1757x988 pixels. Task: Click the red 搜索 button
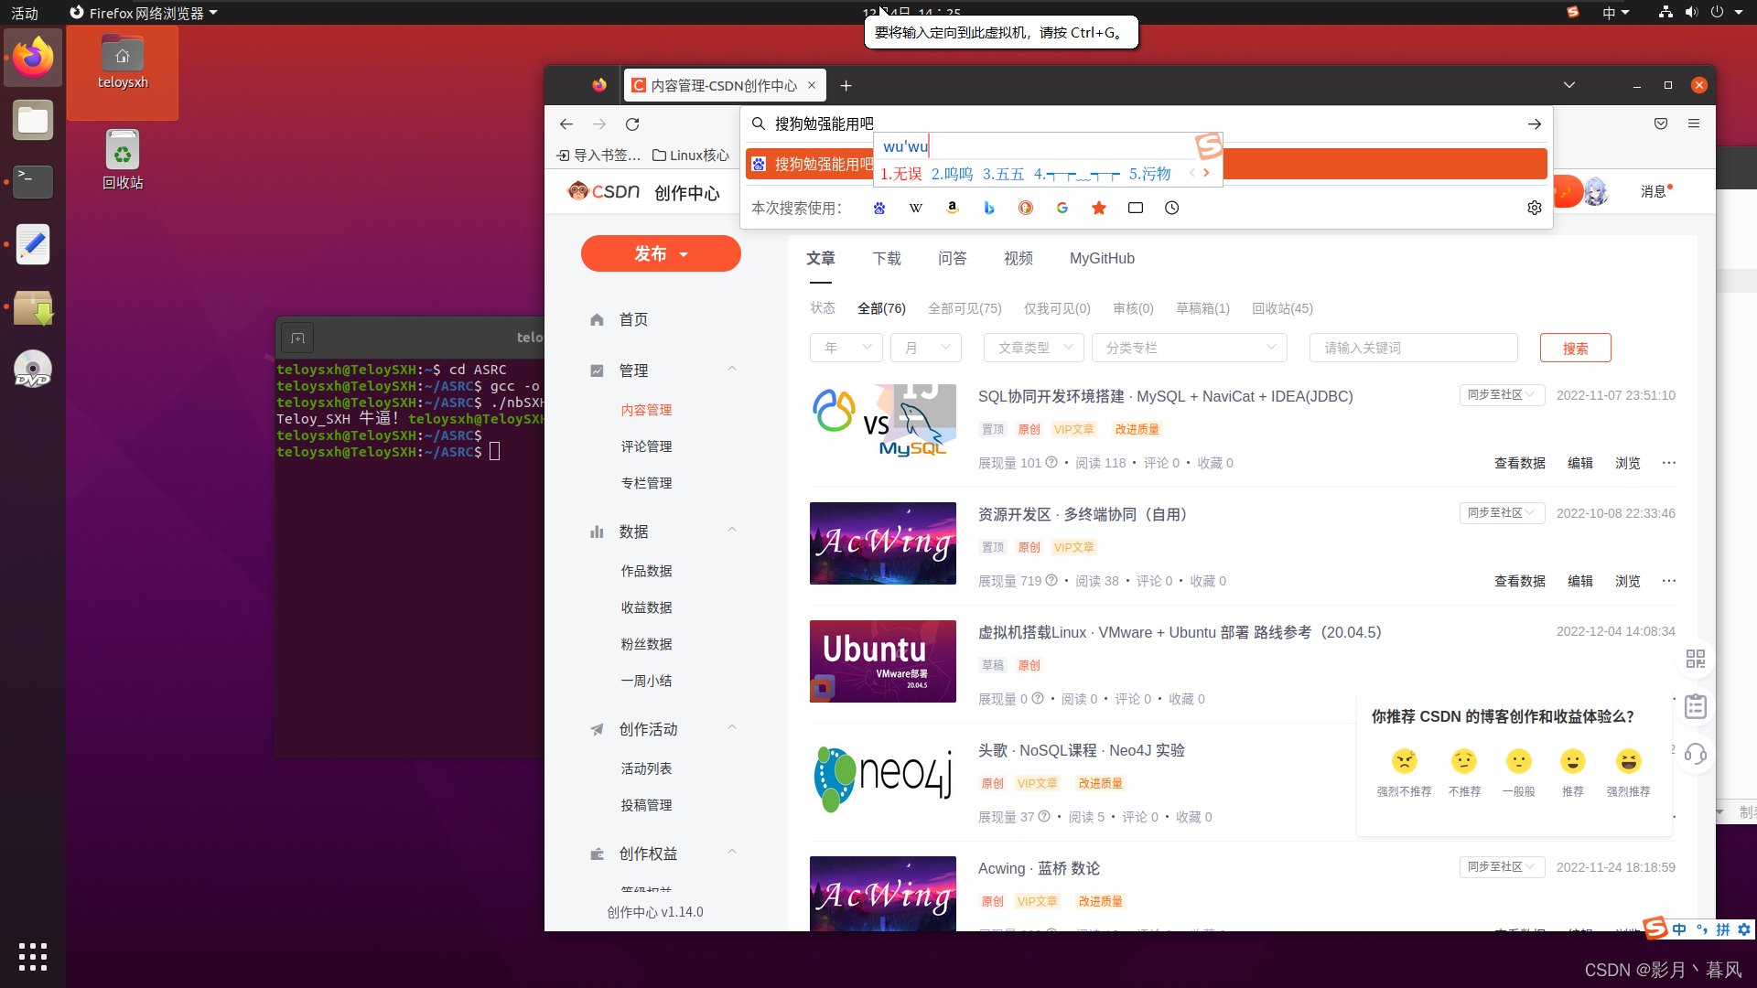click(1575, 348)
